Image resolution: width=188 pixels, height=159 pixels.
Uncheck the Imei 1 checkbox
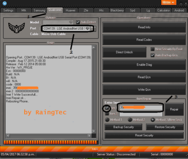point(107,108)
